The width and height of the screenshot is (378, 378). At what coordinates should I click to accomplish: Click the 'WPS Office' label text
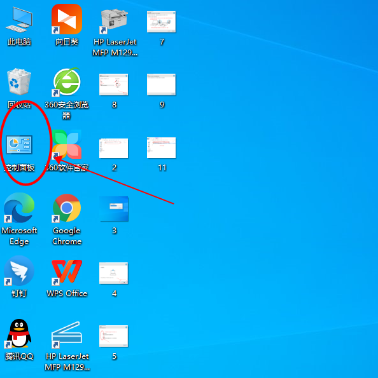pyautogui.click(x=67, y=294)
